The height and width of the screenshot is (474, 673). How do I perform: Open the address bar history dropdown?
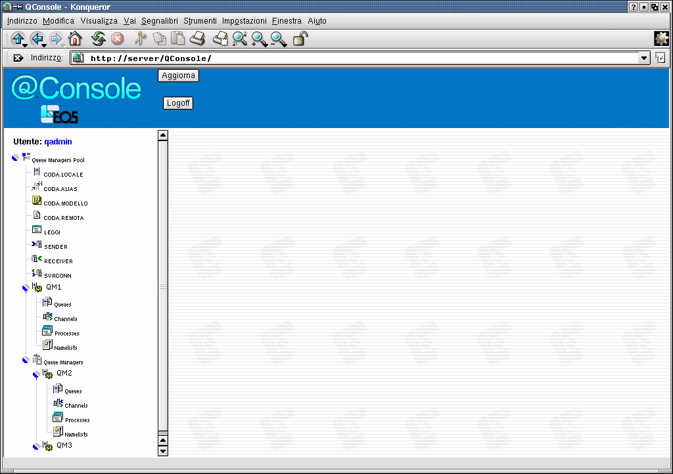tap(644, 58)
